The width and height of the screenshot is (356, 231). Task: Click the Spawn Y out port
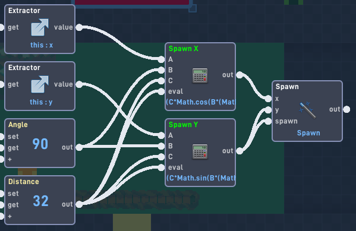tap(240, 151)
